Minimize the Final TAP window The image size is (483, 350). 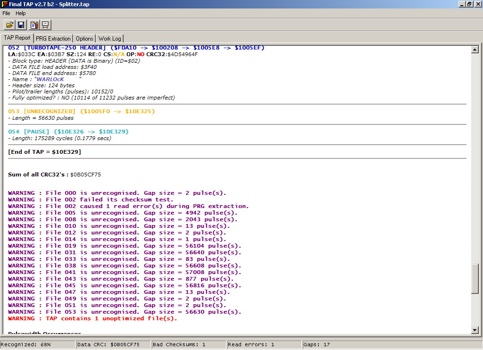pyautogui.click(x=461, y=4)
